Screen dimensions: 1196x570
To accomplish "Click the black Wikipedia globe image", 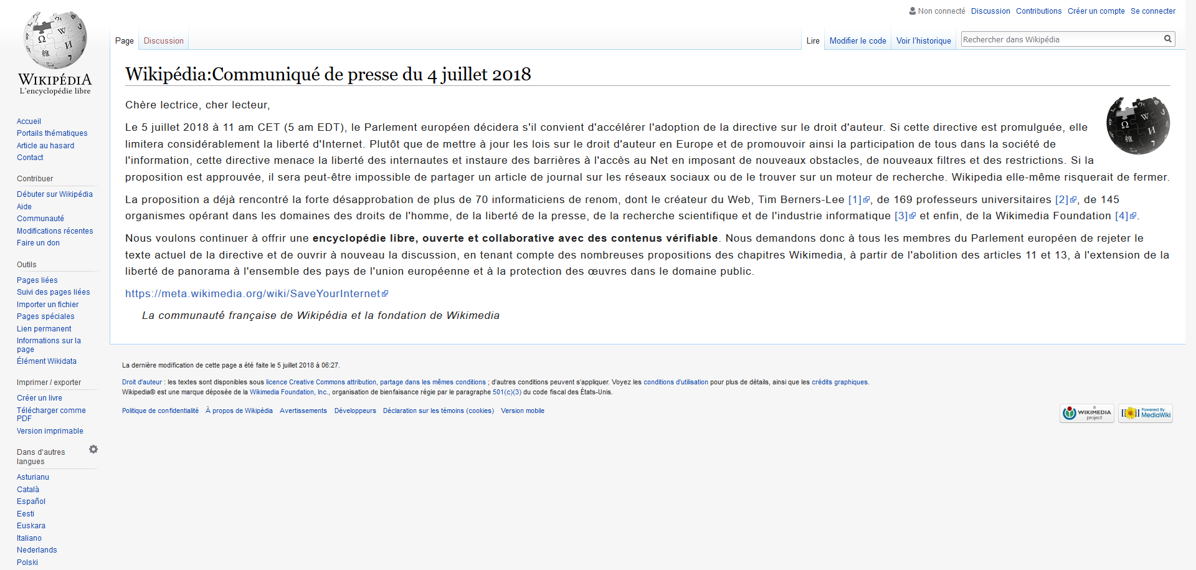I will [x=1137, y=125].
